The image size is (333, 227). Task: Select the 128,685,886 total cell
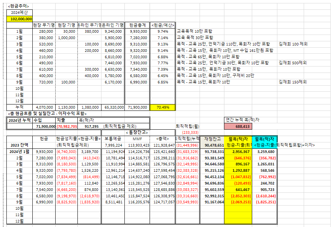pos(163,190)
